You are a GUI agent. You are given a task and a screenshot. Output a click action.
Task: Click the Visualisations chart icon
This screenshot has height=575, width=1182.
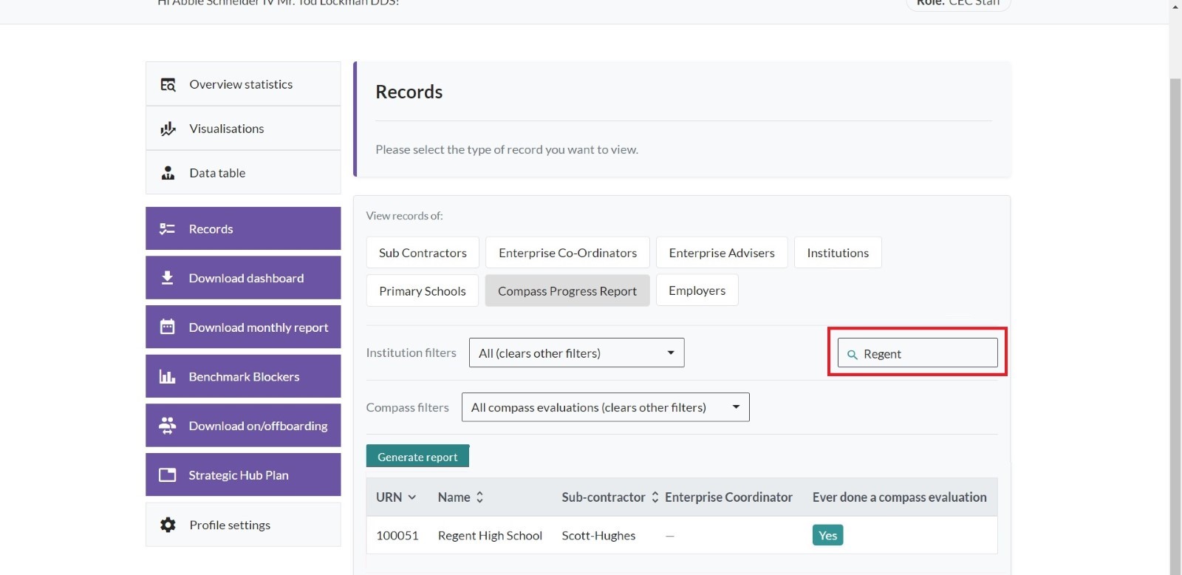tap(168, 129)
